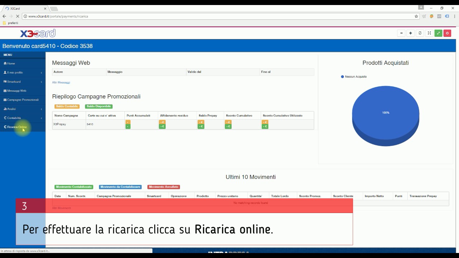Screen dimensions: 459x258
Task: Stop page loading with X button
Action: click(x=18, y=16)
